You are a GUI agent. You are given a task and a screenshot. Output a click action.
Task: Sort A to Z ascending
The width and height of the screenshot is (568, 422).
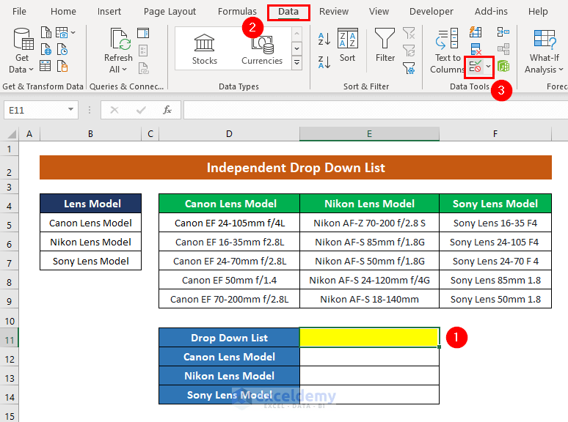[x=324, y=38]
